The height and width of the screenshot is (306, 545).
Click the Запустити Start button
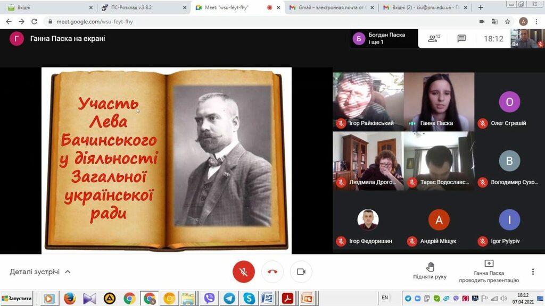18,299
